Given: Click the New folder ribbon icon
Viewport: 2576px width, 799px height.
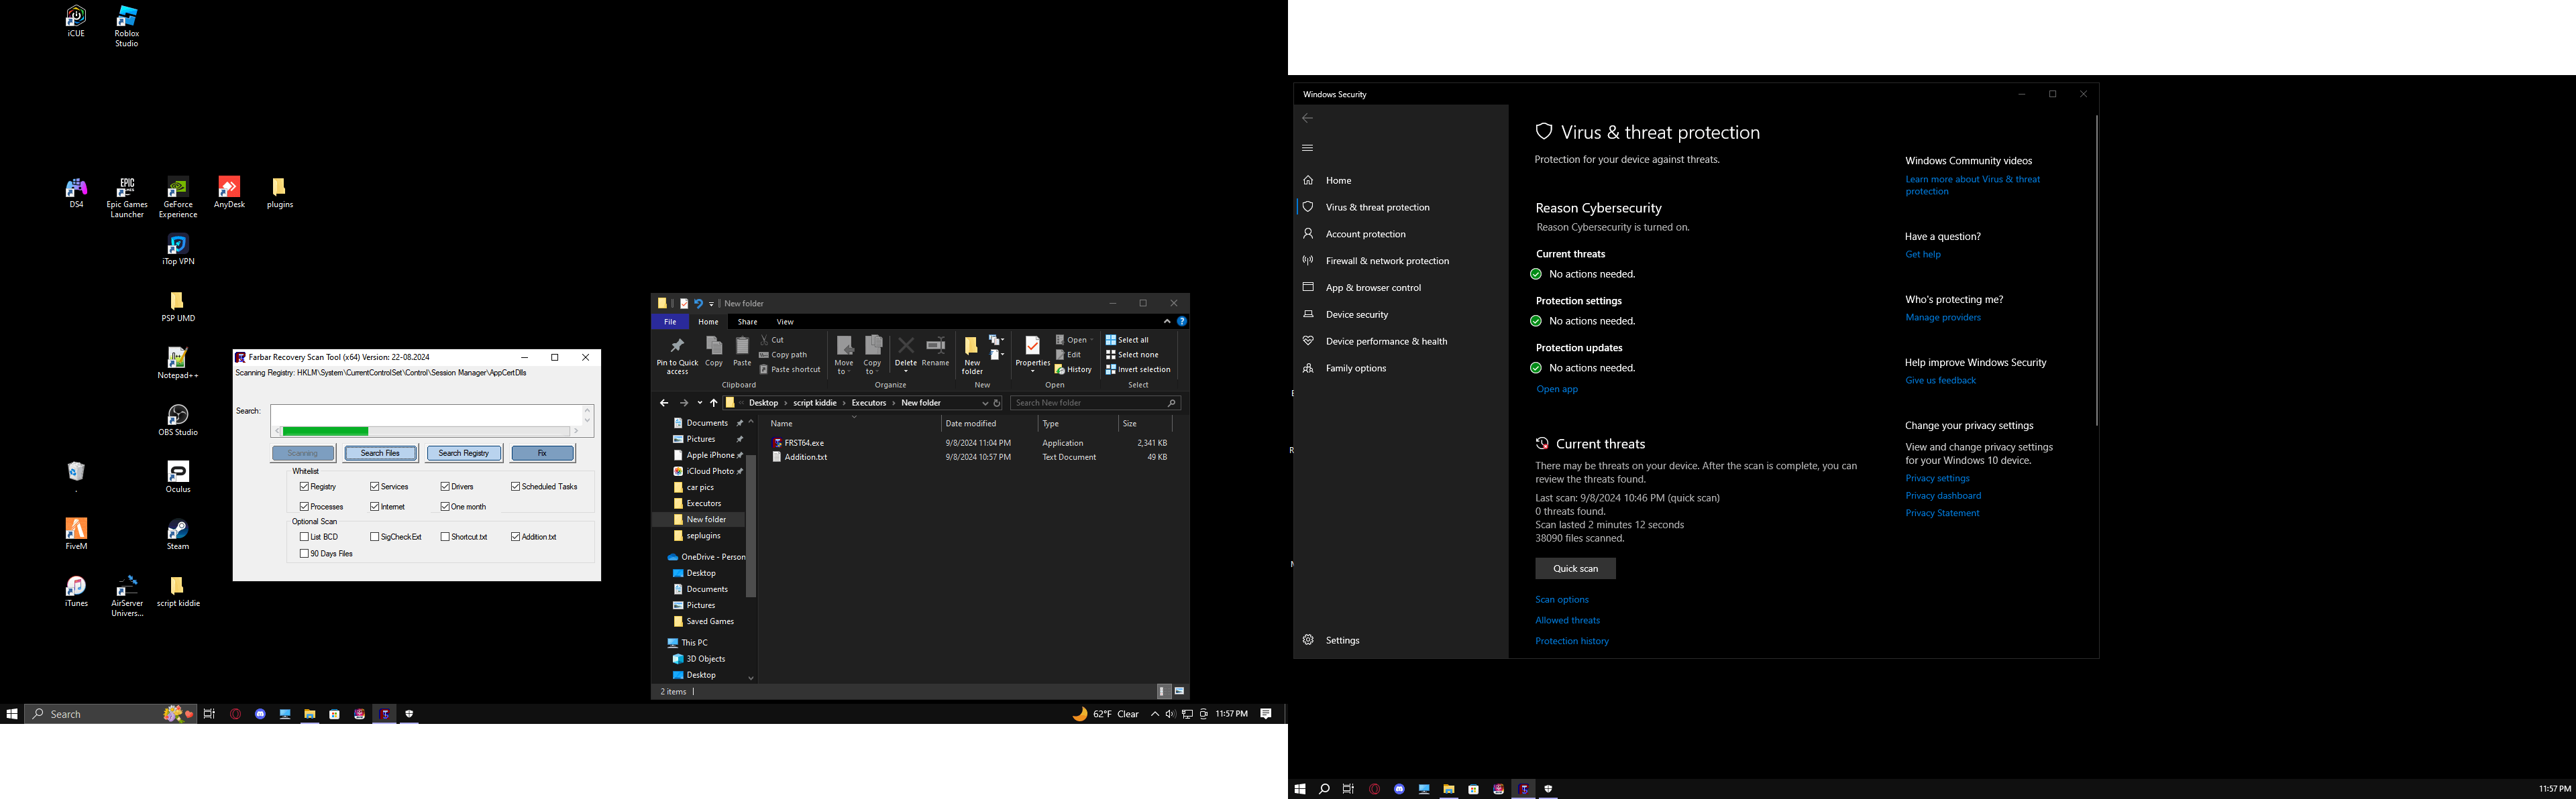Looking at the screenshot, I should (971, 346).
